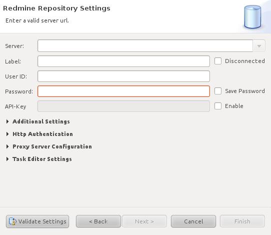The height and width of the screenshot is (235, 271).
Task: Click into the Label text field
Action: point(123,61)
